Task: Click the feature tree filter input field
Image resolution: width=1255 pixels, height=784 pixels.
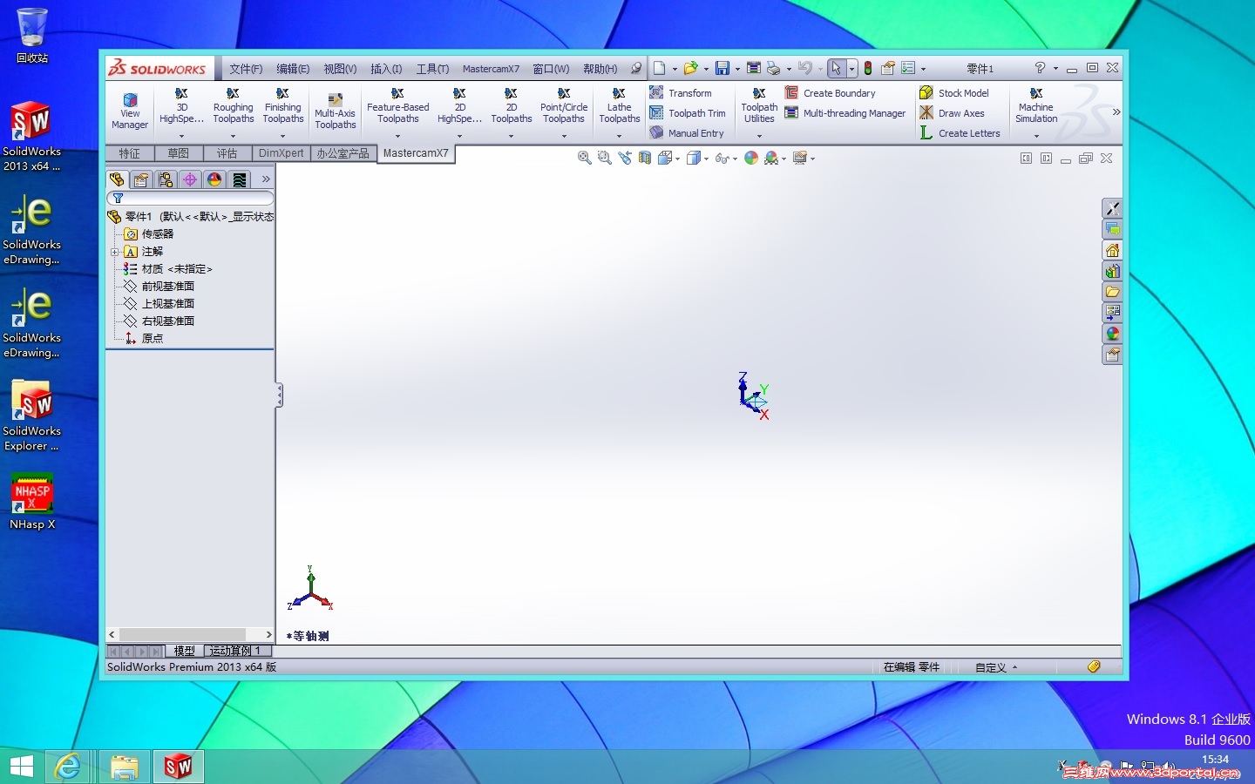Action: [x=190, y=199]
